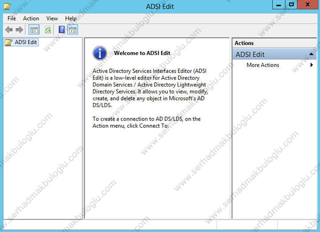The image size is (320, 232).
Task: Expand the More Actions submenu arrow
Action: click(x=311, y=65)
